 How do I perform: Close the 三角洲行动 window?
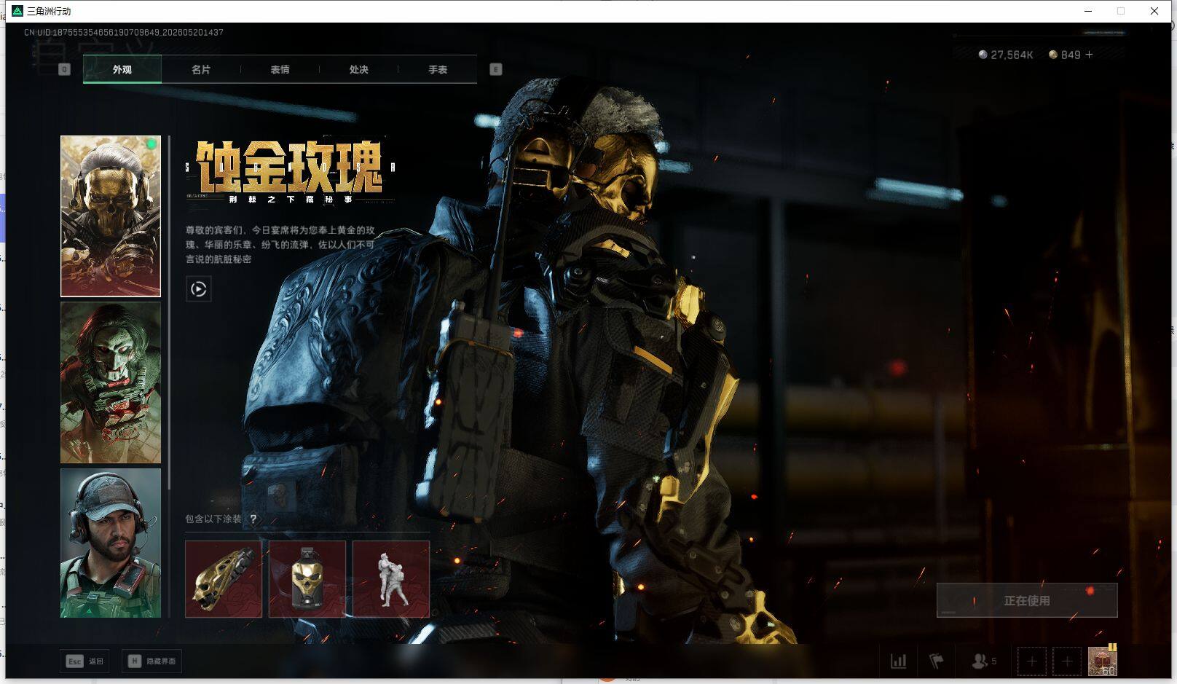(x=1154, y=11)
